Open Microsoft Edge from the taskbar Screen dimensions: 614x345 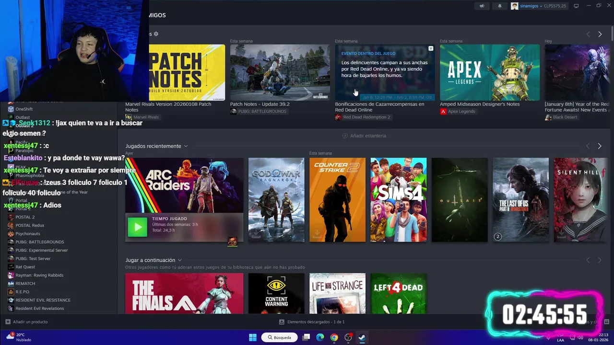click(x=320, y=337)
